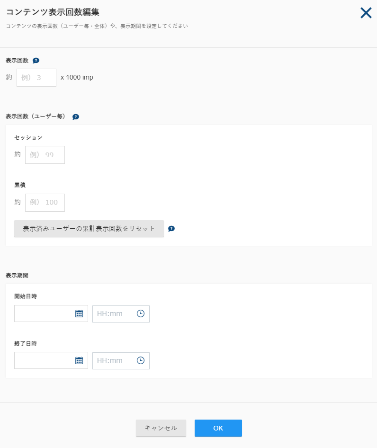Confirm with the OK button
Viewport: 377px width, 448px height.
(x=218, y=428)
